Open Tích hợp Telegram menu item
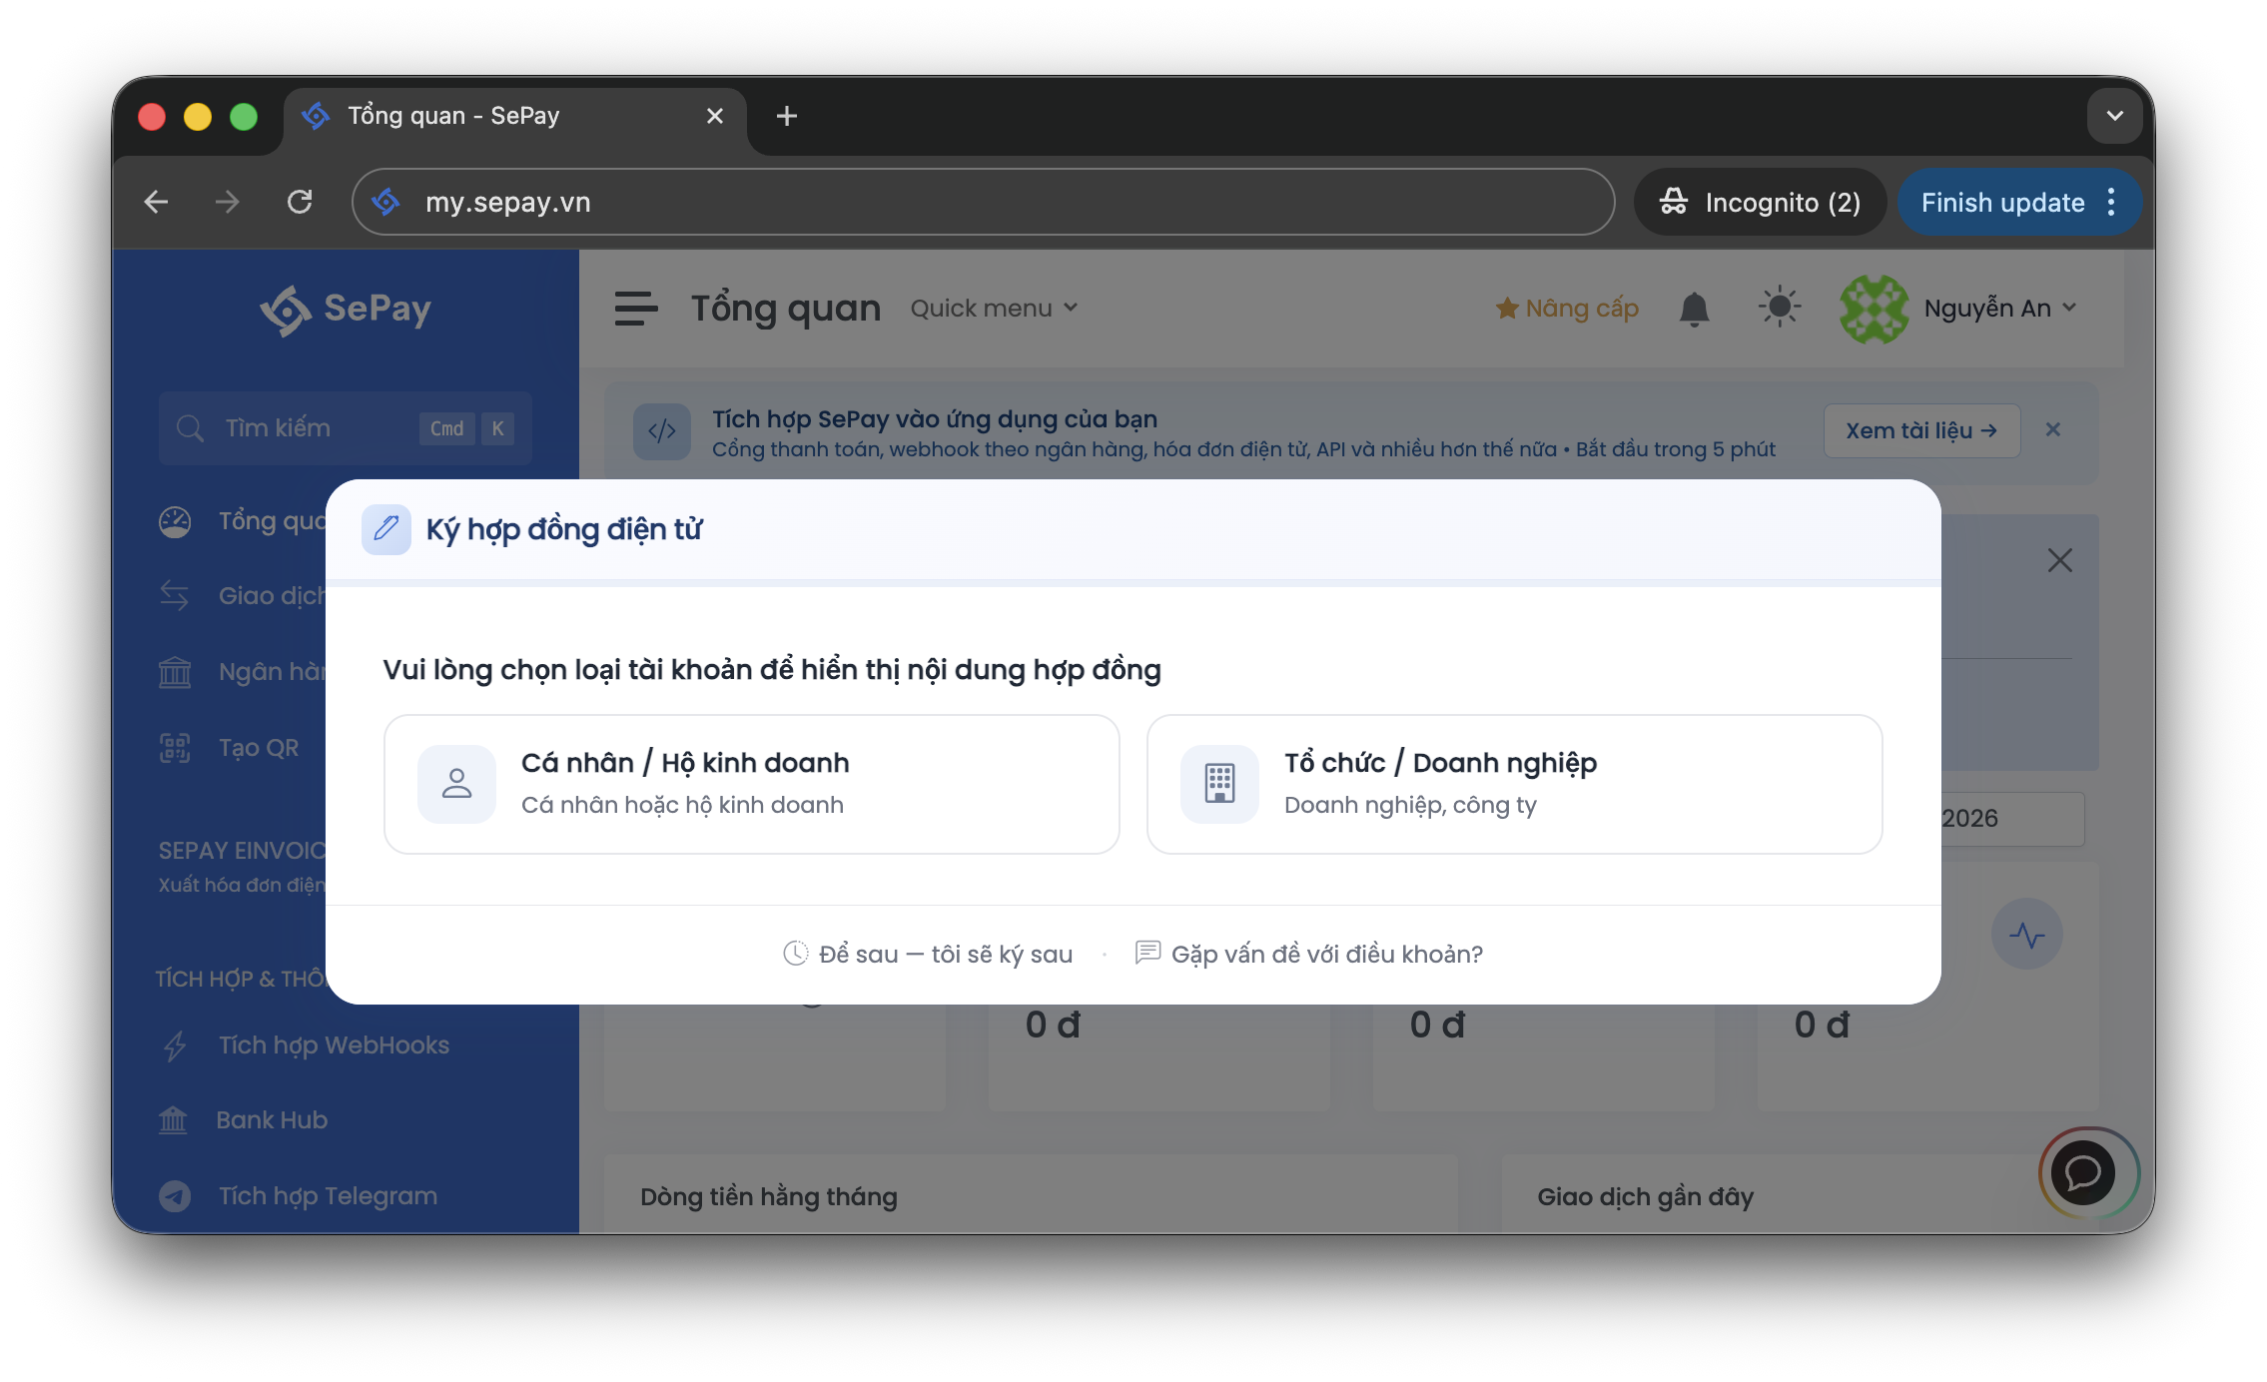This screenshot has height=1382, width=2267. click(x=298, y=1196)
